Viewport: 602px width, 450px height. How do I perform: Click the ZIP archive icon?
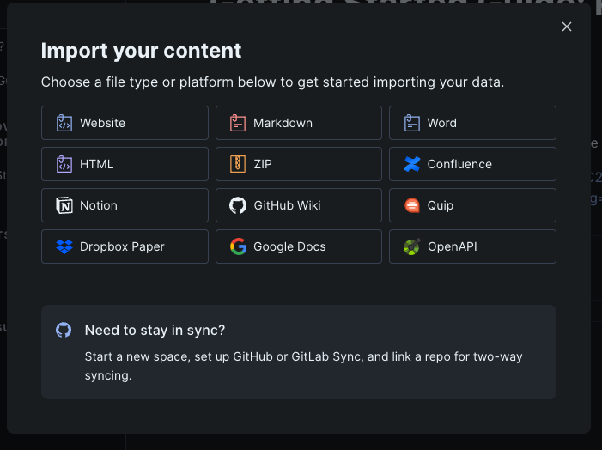pyautogui.click(x=238, y=164)
